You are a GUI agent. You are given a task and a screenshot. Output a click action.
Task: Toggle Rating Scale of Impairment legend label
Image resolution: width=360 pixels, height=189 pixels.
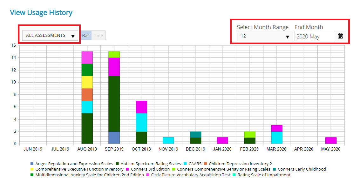tap(264, 175)
